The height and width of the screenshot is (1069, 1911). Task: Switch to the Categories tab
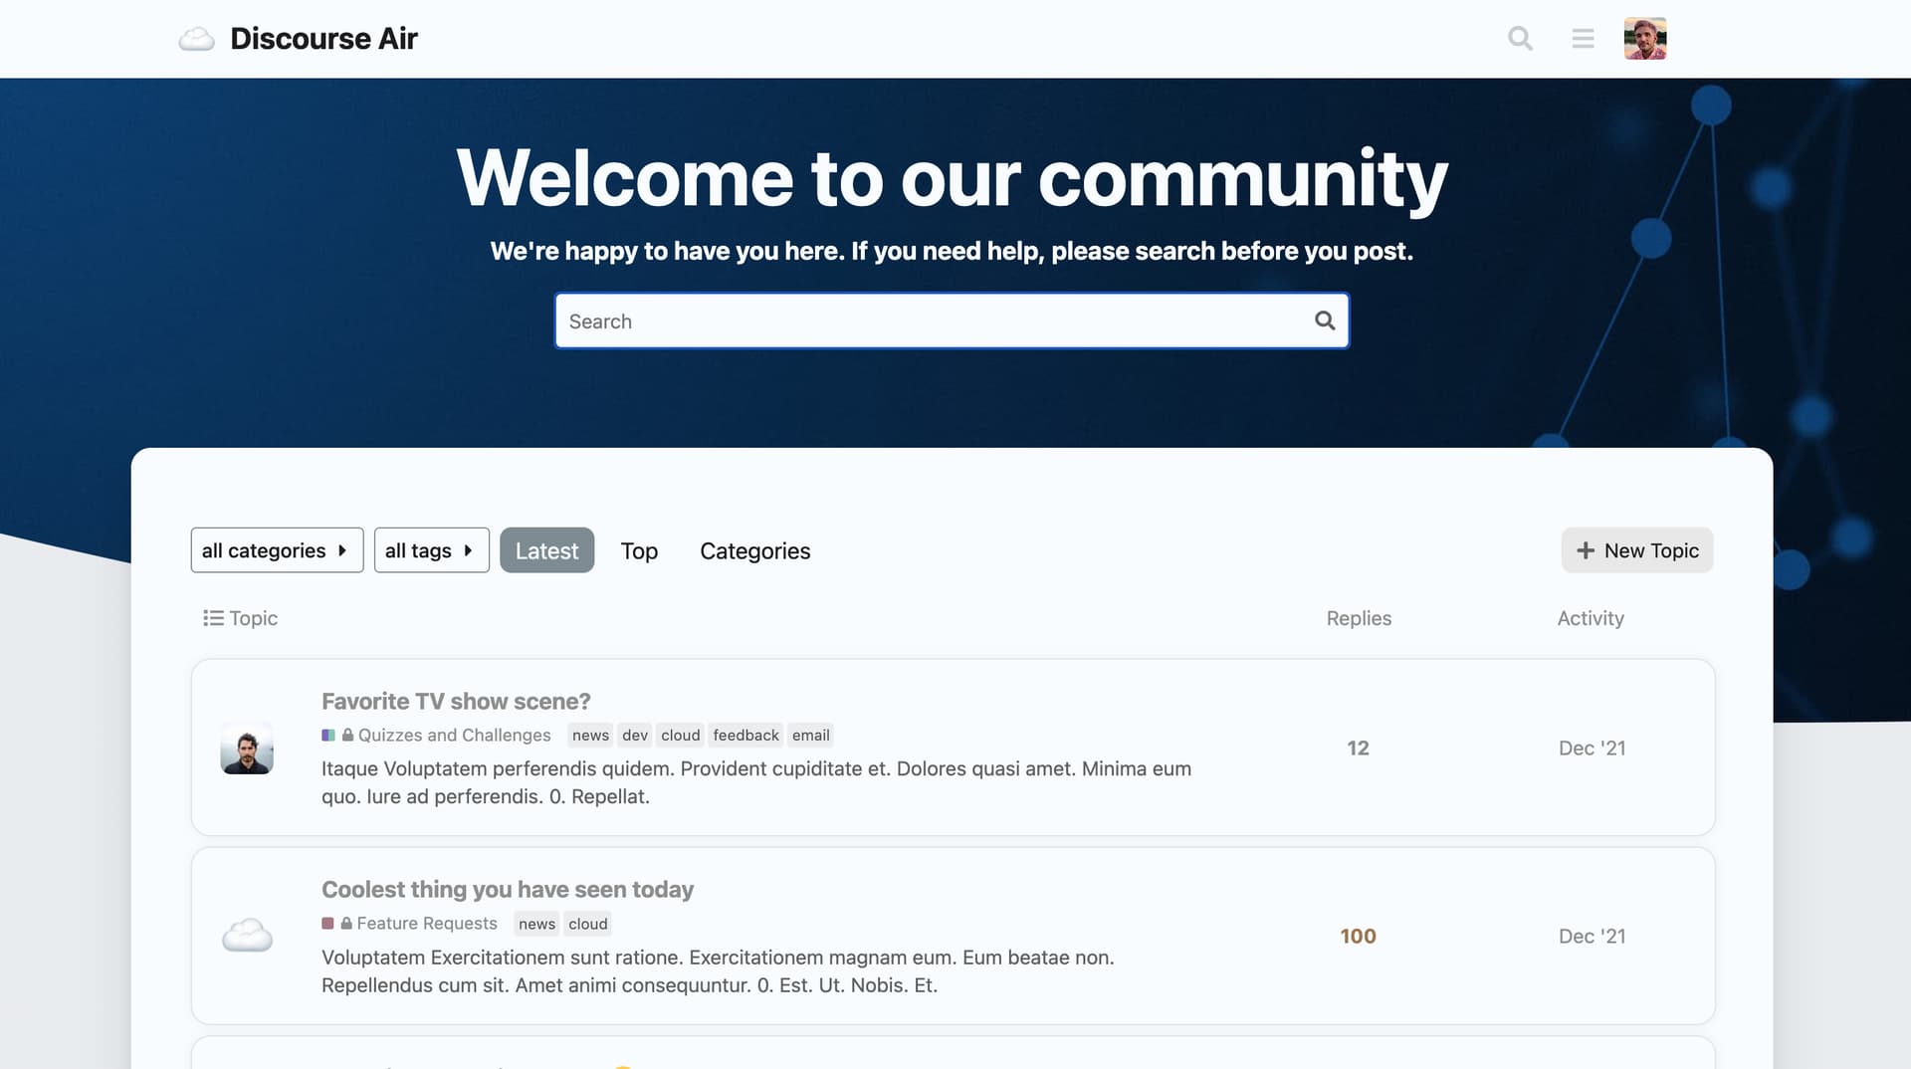click(754, 550)
